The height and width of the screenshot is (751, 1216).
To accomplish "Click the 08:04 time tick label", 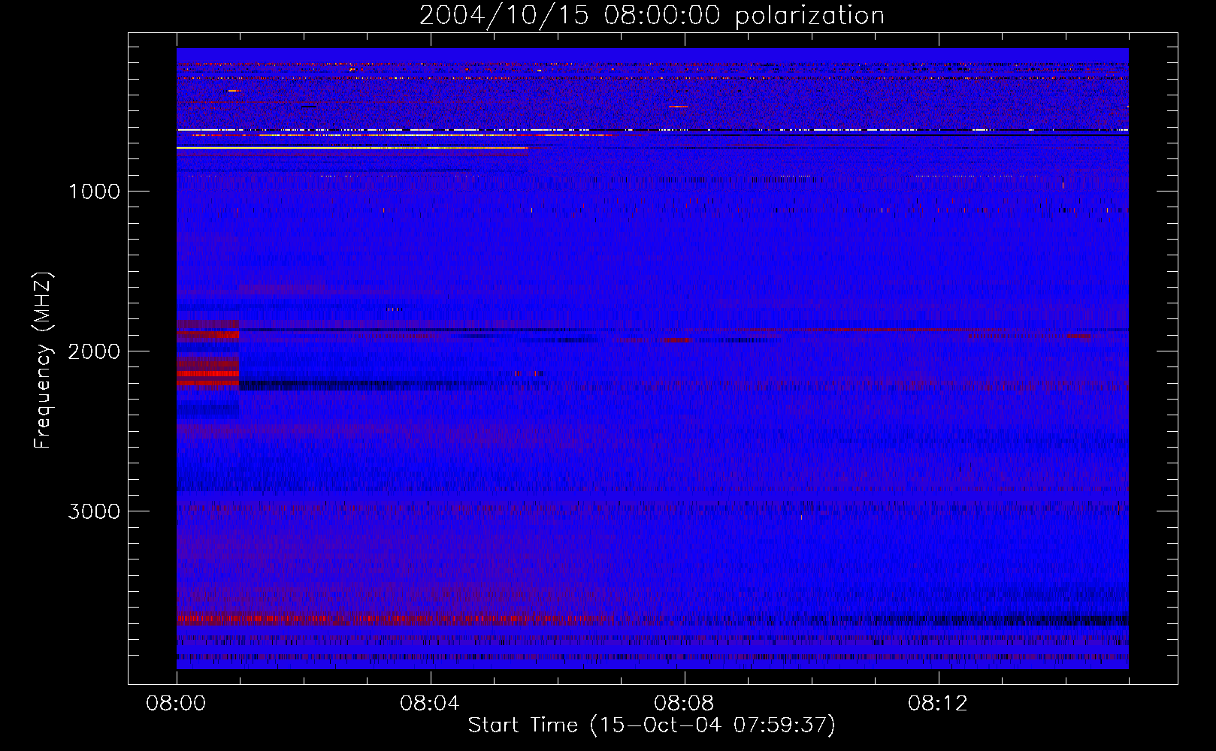I will [430, 704].
